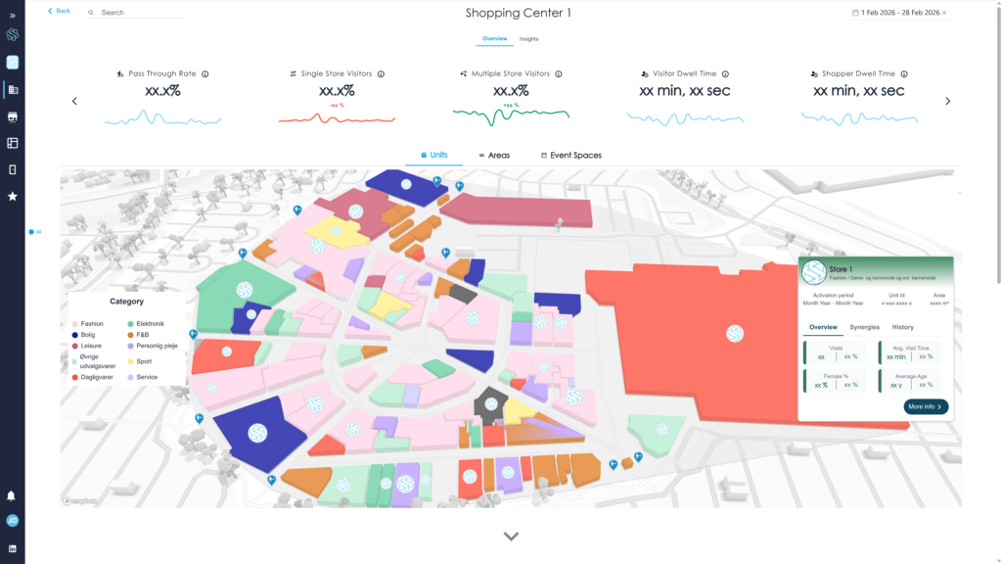The width and height of the screenshot is (1002, 564).
Task: Open the JD user avatar menu
Action: pyautogui.click(x=13, y=521)
